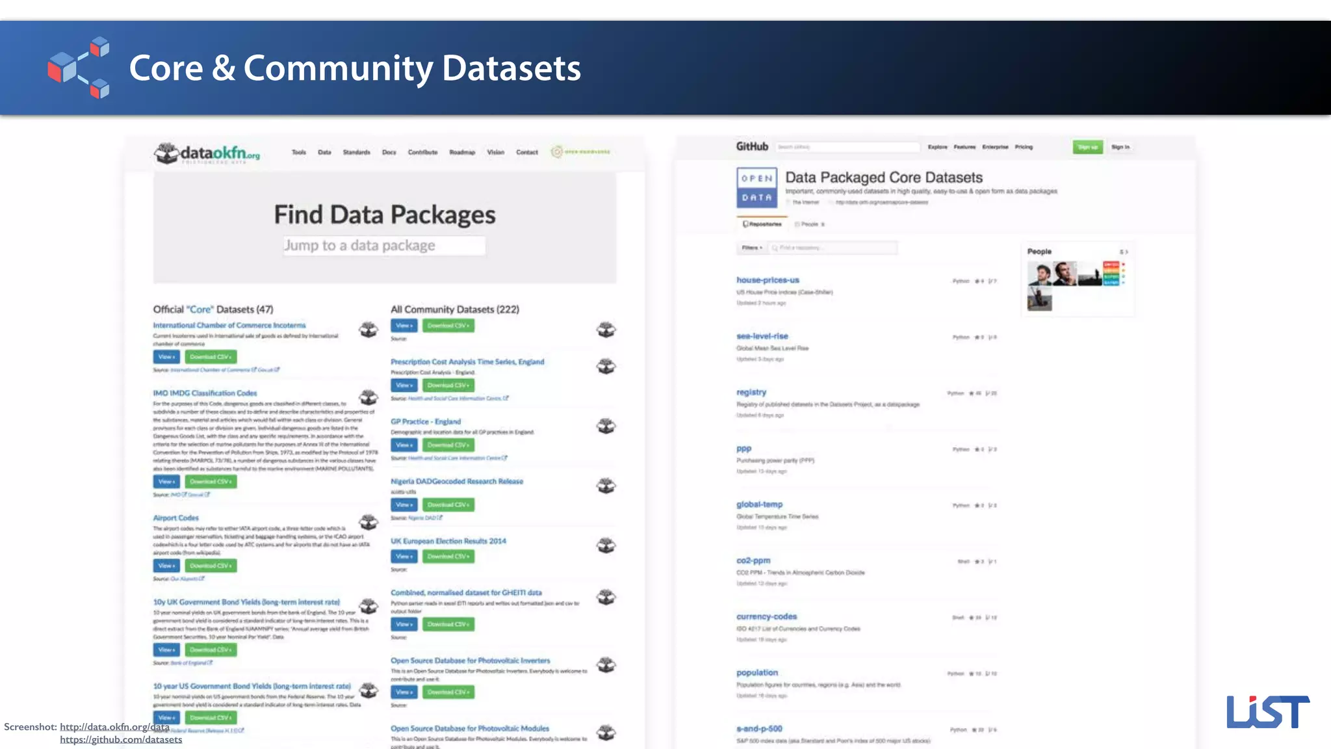This screenshot has width=1331, height=749.
Task: Open the sea-level-rise repository link
Action: coord(762,336)
